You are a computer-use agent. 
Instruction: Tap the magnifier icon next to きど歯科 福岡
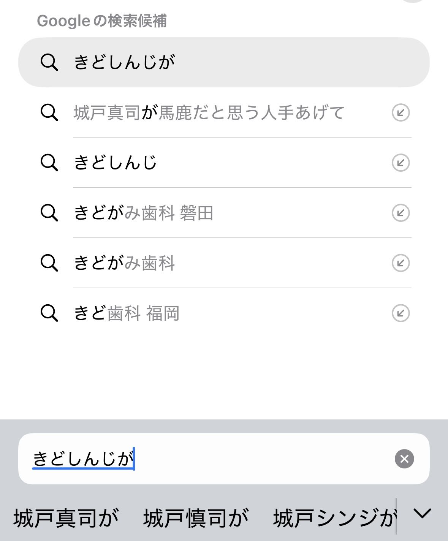coord(49,313)
